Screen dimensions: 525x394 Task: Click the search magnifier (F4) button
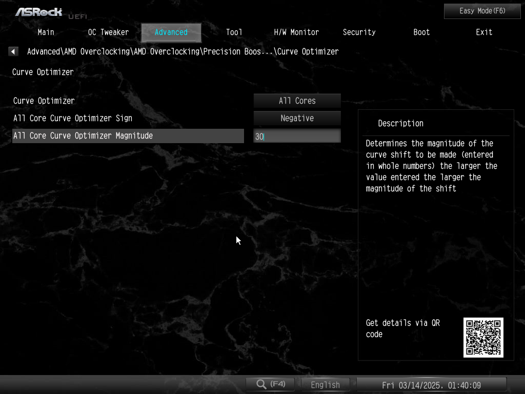(270, 384)
